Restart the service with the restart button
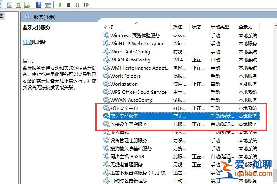This screenshot has width=277, height=184. pyautogui.click(x=86, y=5)
